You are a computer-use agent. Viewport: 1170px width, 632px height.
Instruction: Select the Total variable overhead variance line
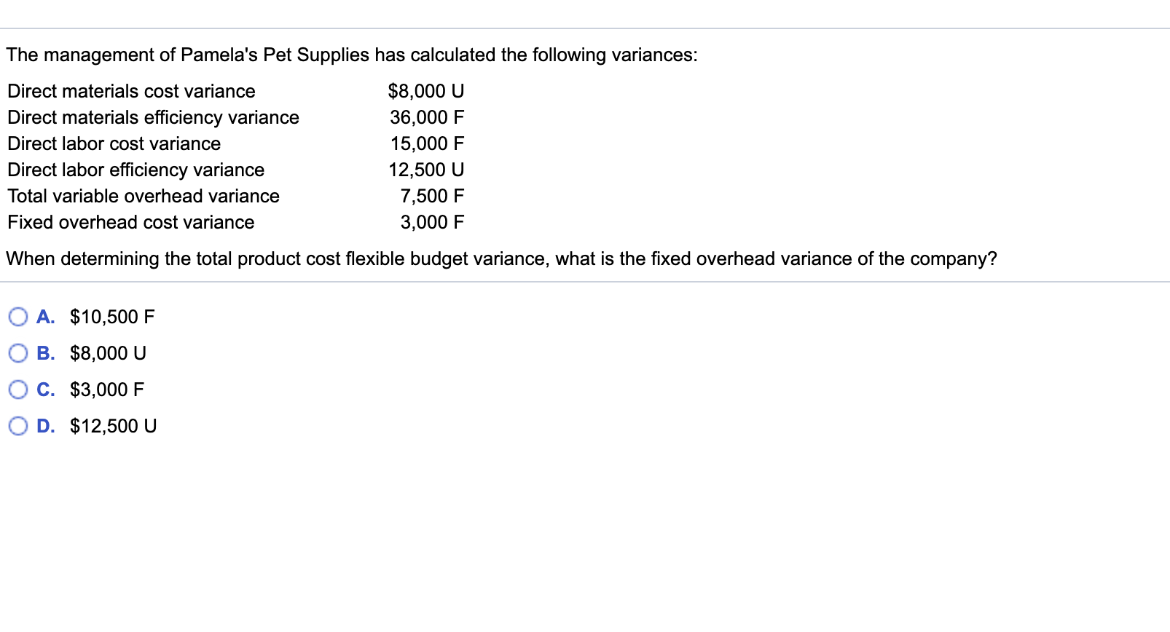point(142,196)
